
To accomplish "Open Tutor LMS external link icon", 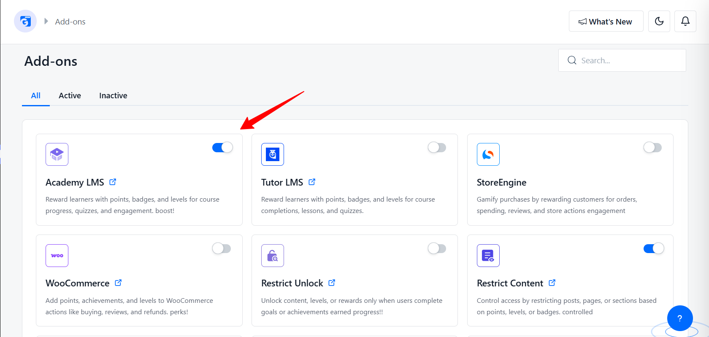I will (312, 182).
